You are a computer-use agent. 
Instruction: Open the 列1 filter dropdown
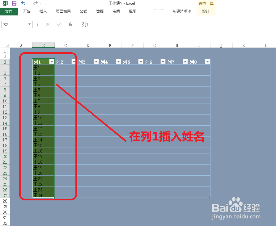[52, 62]
